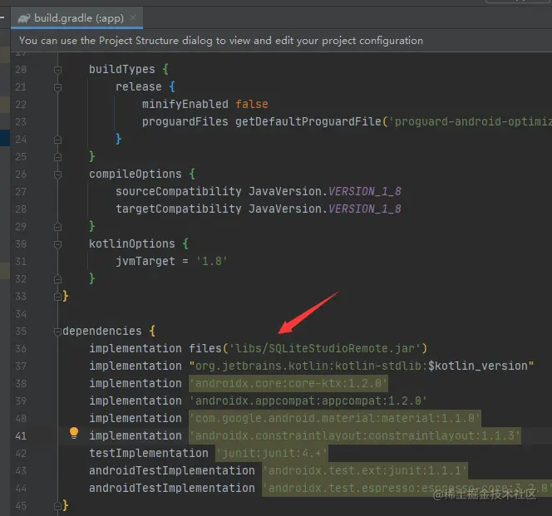Screen dimensions: 552x516
Task: Collapse the kotlinOptions block fold marker
Action: click(57, 244)
